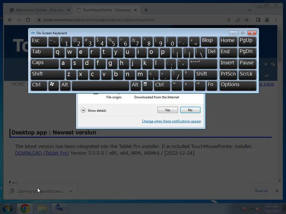Toggle the right Shift key
Image resolution: width=286 pixels, height=214 pixels.
click(x=206, y=75)
